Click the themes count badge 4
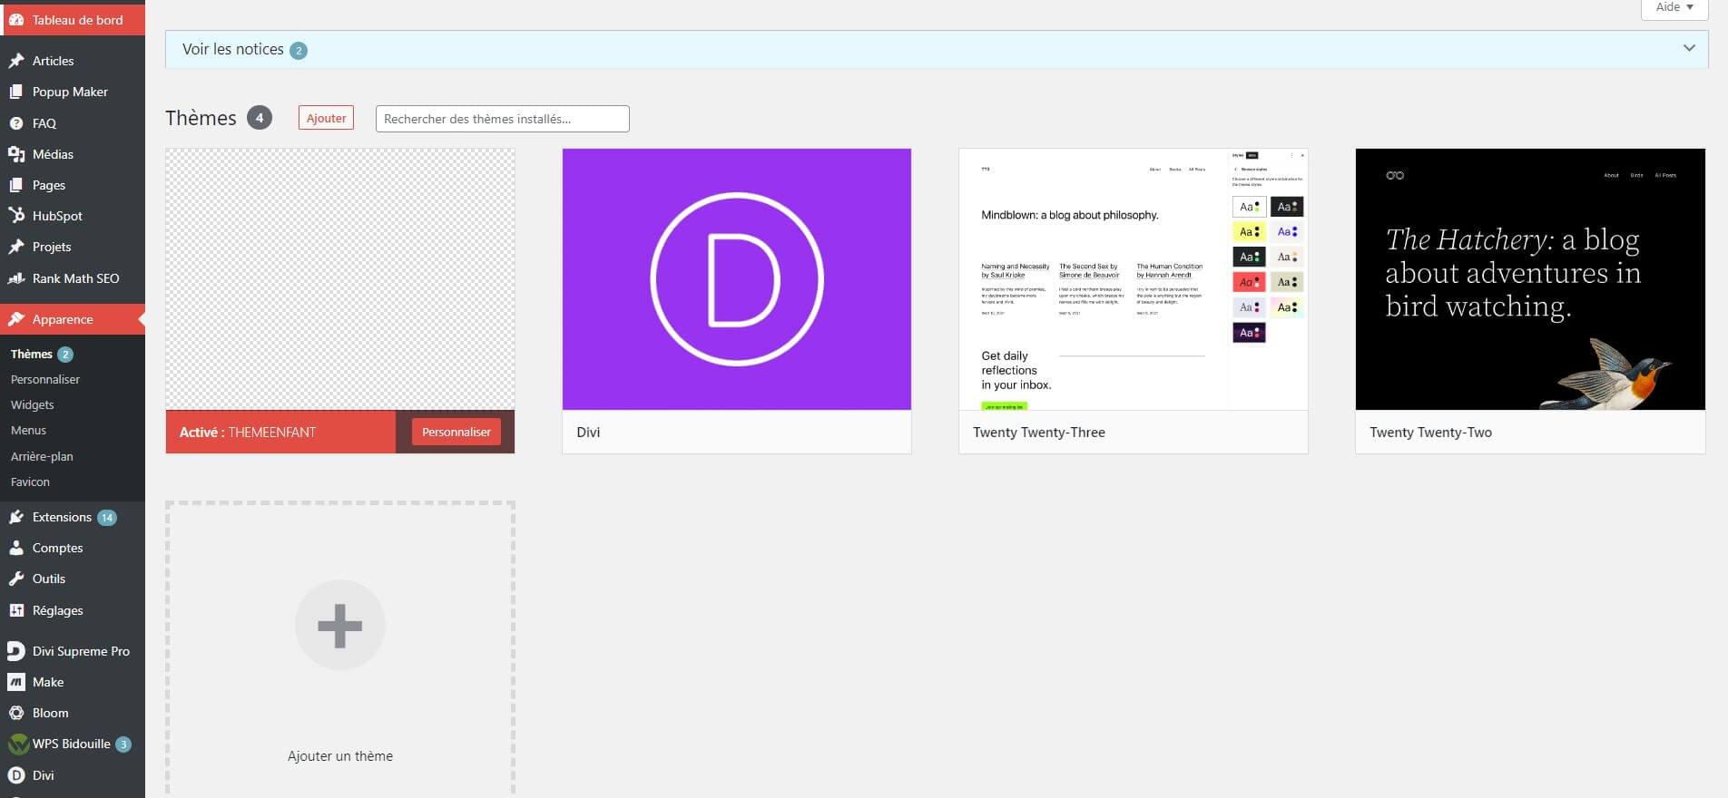 (x=260, y=118)
